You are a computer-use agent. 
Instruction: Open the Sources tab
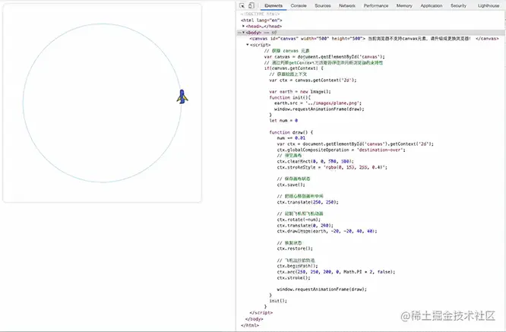pyautogui.click(x=323, y=6)
